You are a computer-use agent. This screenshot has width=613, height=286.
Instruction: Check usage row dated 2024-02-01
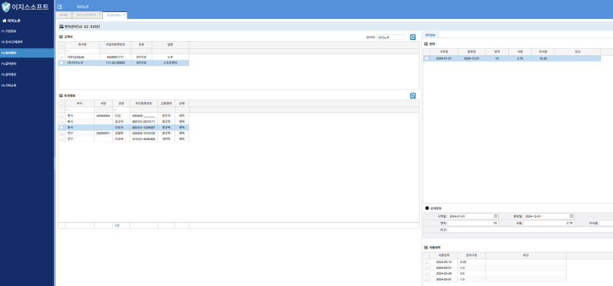426,280
